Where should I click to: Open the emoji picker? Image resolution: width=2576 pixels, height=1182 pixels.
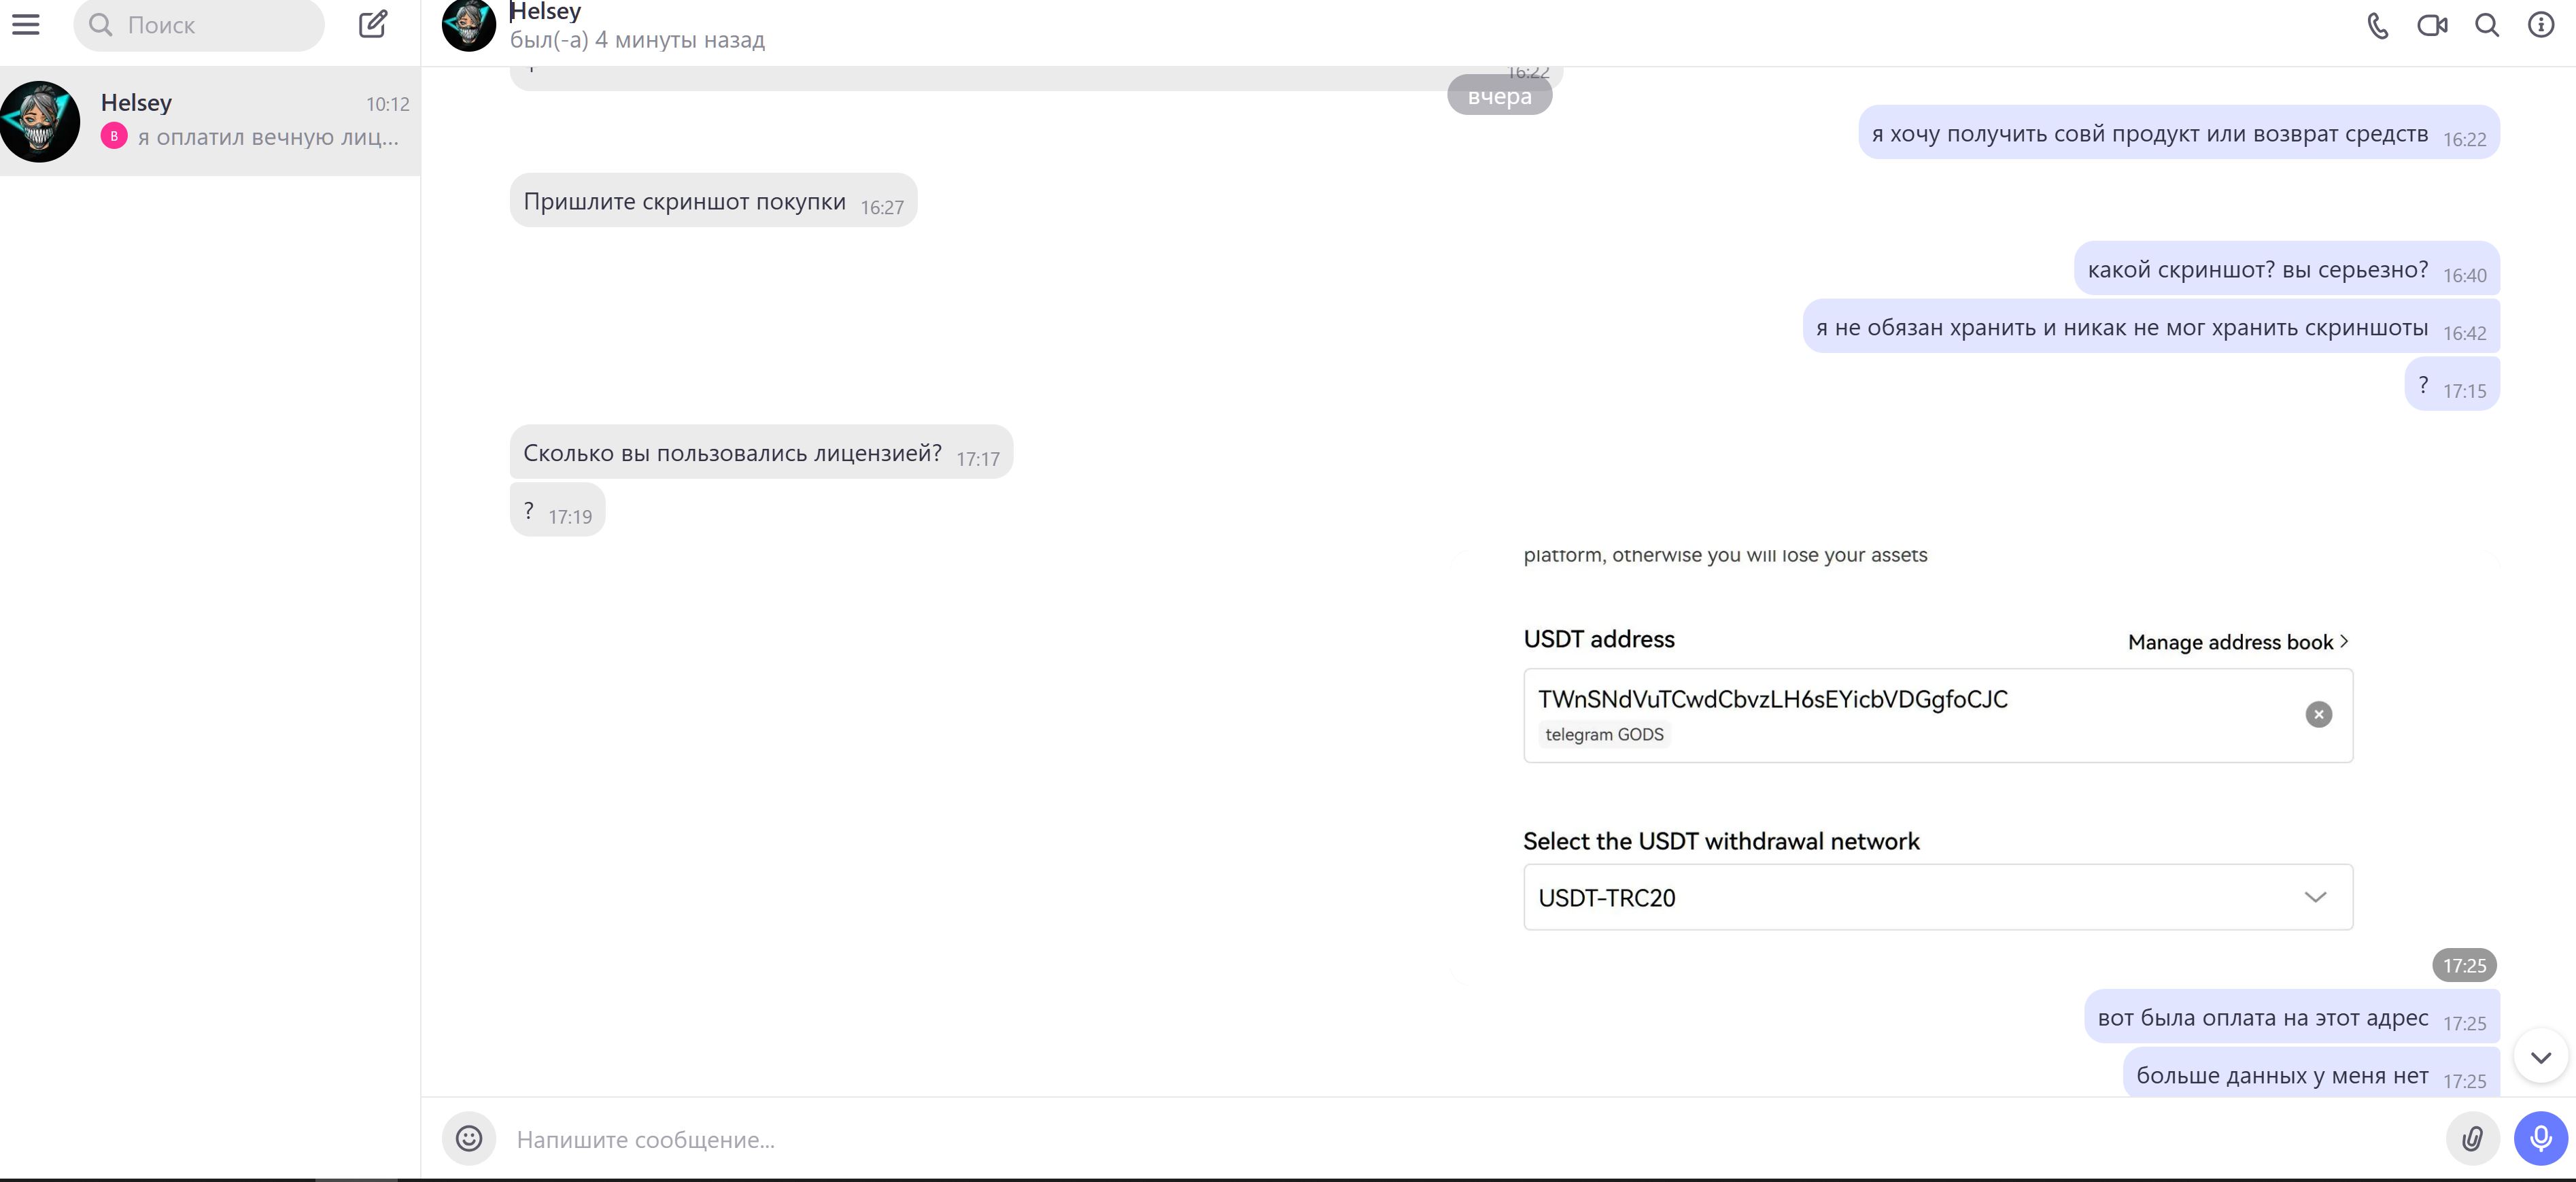click(469, 1138)
